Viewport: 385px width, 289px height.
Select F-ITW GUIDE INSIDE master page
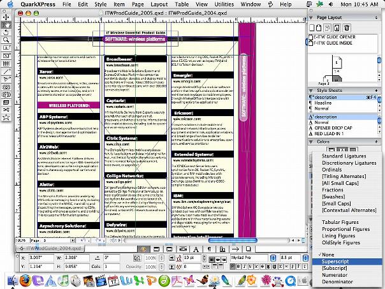pos(333,43)
